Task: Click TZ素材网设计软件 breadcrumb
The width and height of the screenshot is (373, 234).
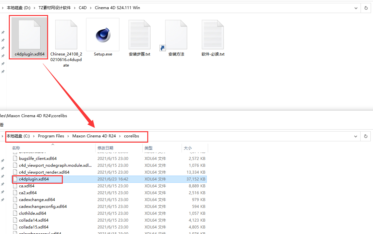Action: tap(55, 8)
